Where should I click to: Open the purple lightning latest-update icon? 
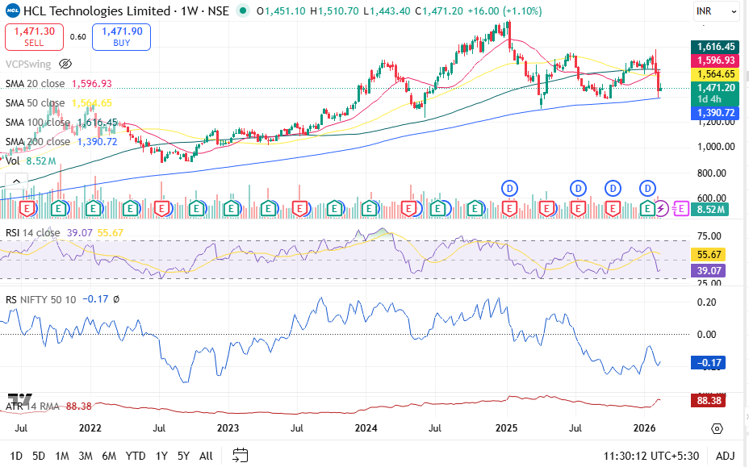[661, 209]
